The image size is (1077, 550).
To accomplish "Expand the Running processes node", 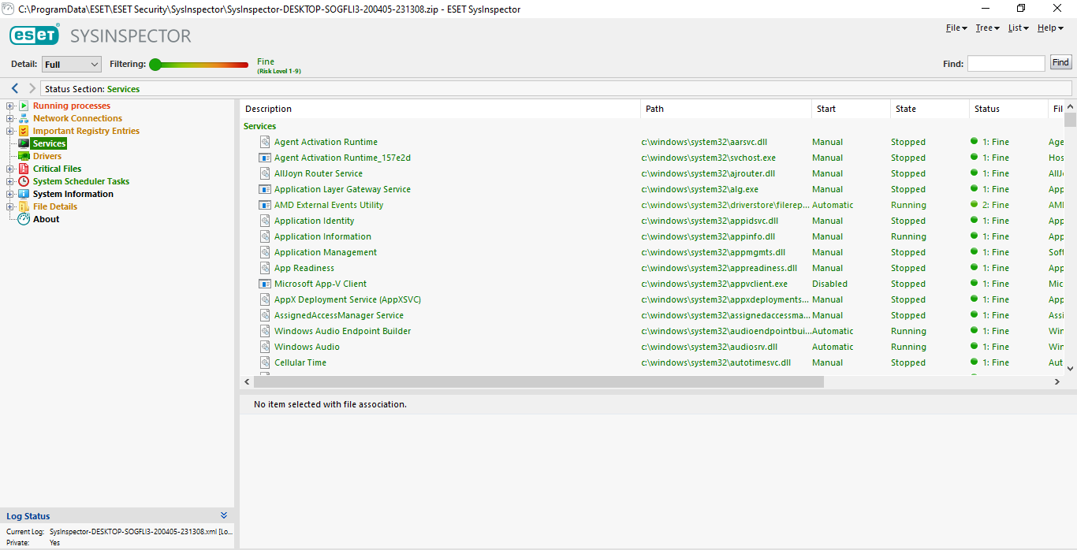I will 10,106.
